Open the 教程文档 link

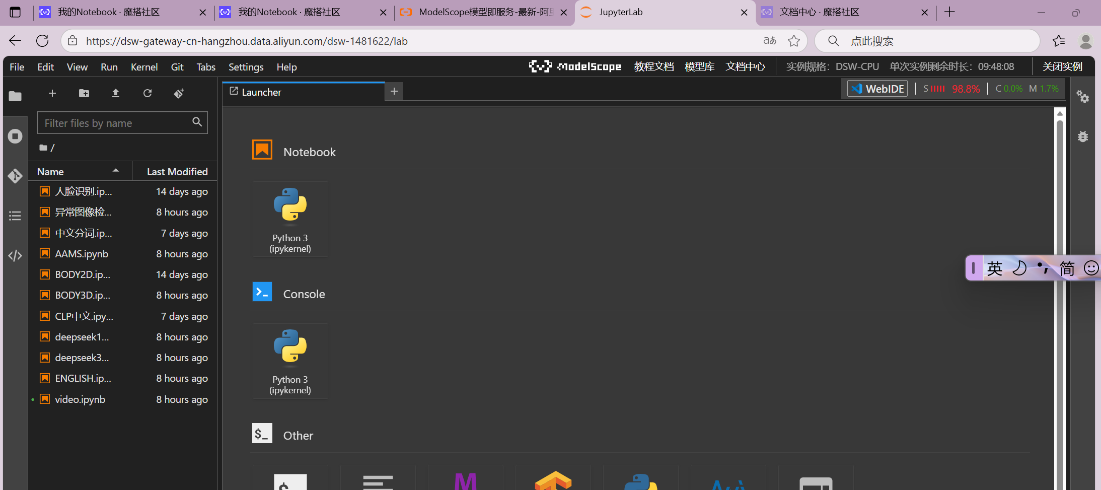tap(654, 66)
